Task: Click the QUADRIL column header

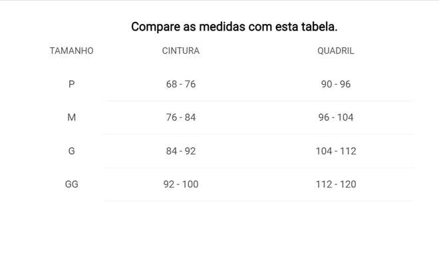Action: 336,51
